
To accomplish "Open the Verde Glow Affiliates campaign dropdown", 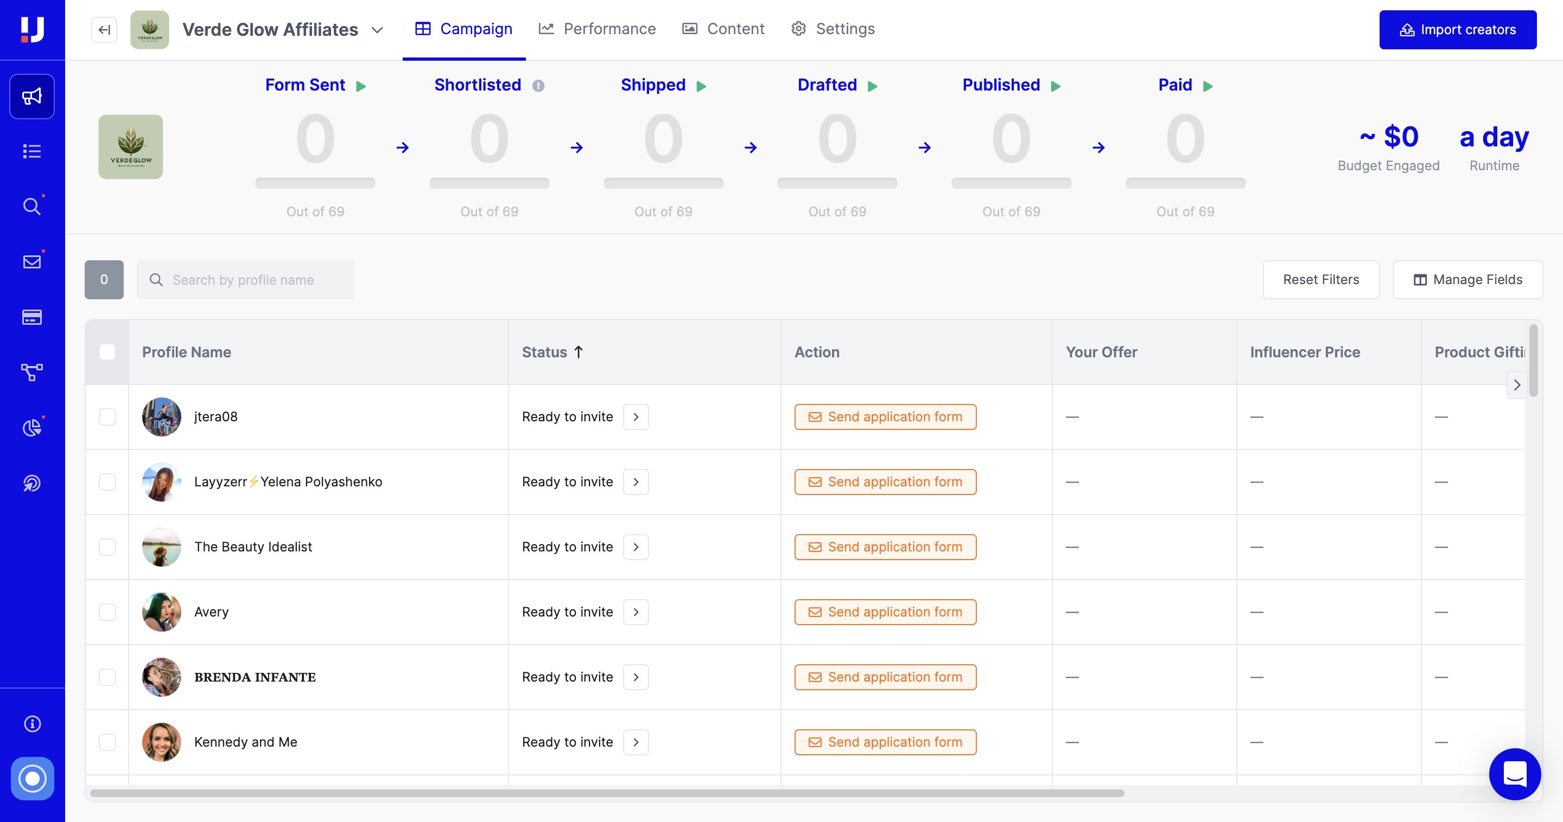I will tap(377, 30).
